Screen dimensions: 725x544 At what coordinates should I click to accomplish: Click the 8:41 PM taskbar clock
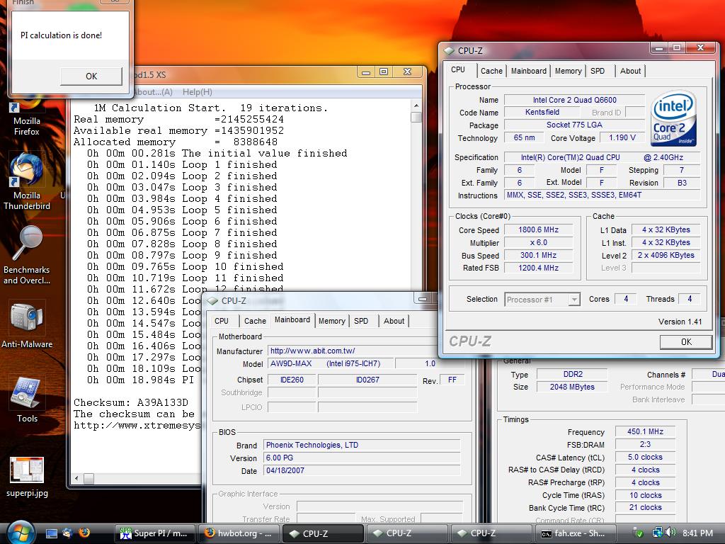(x=697, y=533)
